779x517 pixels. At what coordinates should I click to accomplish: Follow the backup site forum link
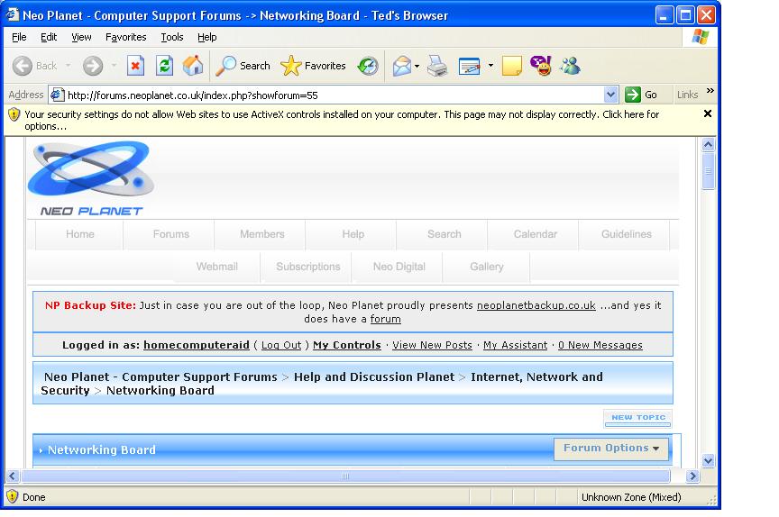385,319
